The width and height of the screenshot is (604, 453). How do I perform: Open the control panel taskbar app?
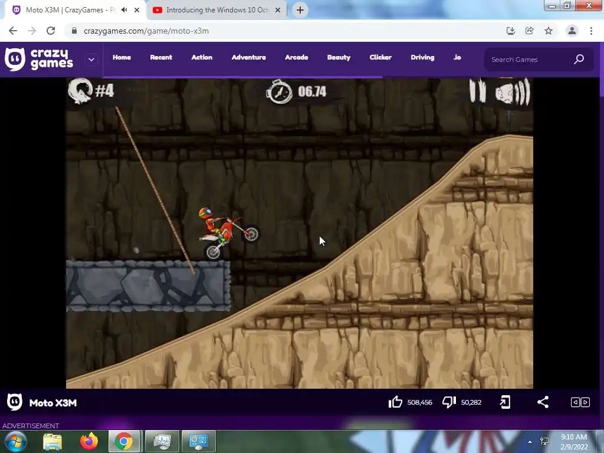(198, 441)
